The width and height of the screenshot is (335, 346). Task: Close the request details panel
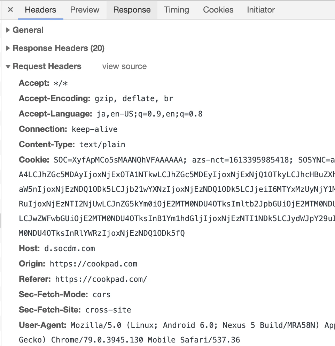click(x=10, y=10)
